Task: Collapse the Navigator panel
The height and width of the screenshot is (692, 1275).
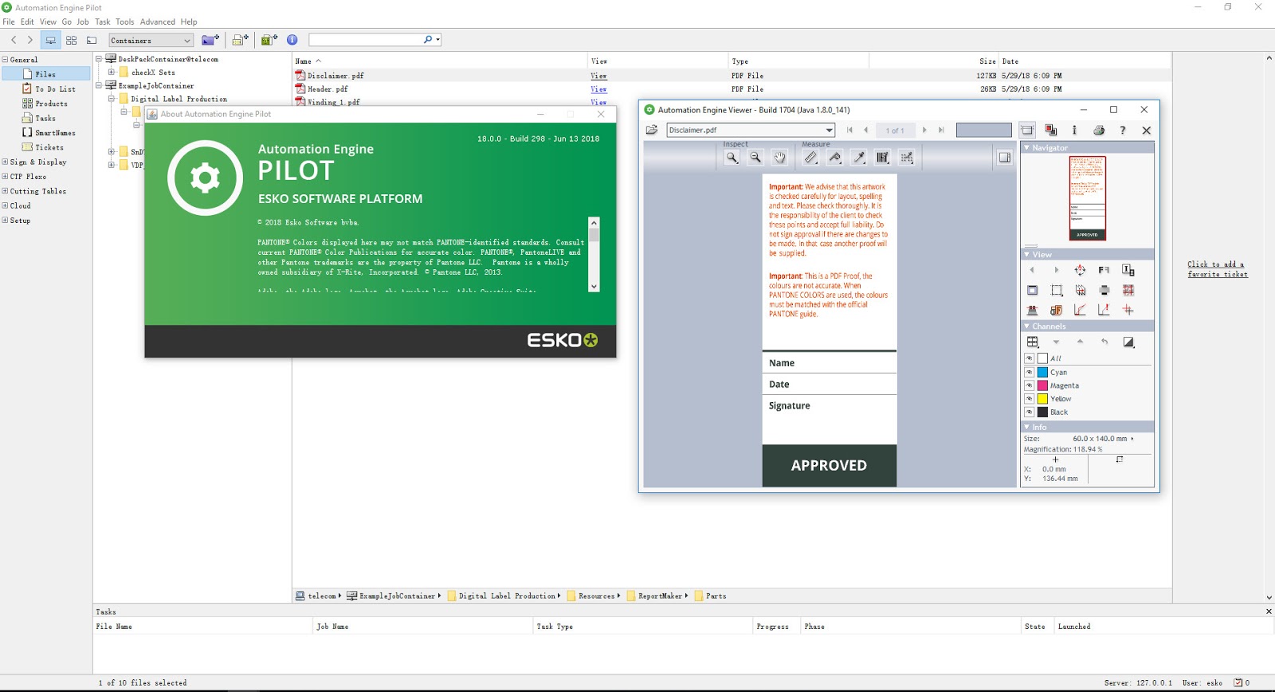Action: 1026,148
